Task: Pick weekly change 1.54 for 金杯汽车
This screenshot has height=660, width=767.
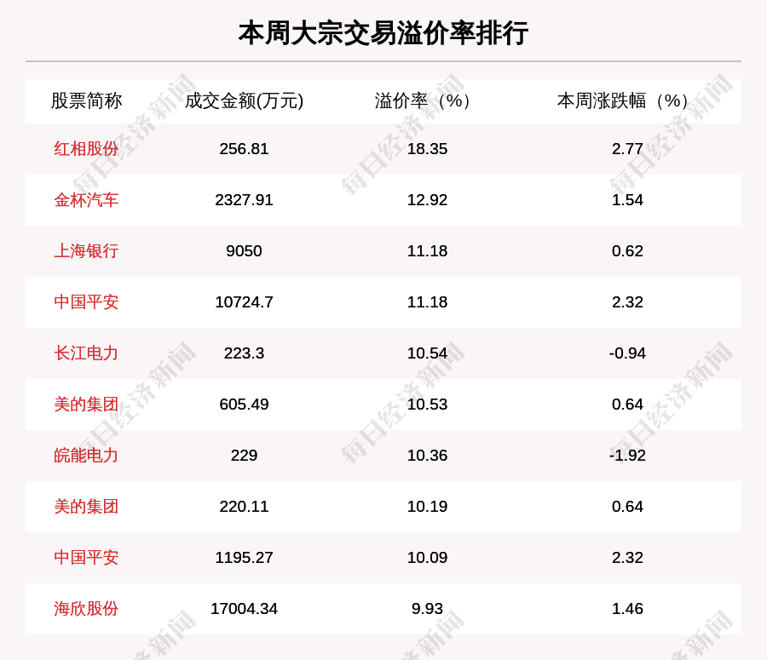Action: [627, 200]
